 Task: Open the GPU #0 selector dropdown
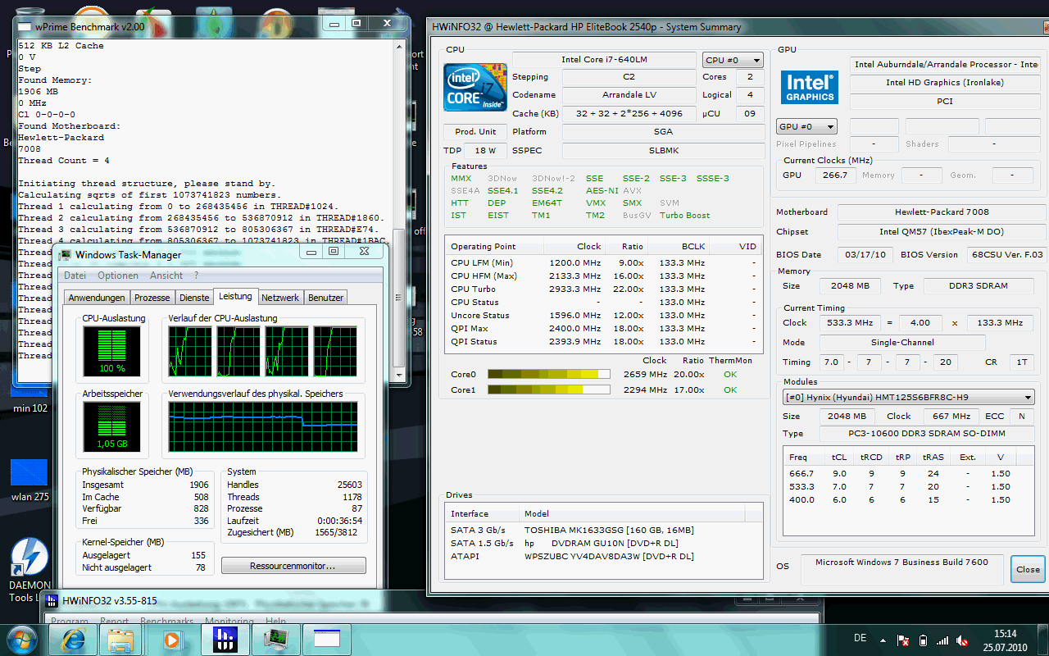tap(806, 127)
